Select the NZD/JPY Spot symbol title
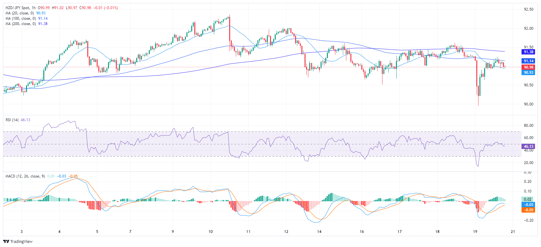 point(18,8)
